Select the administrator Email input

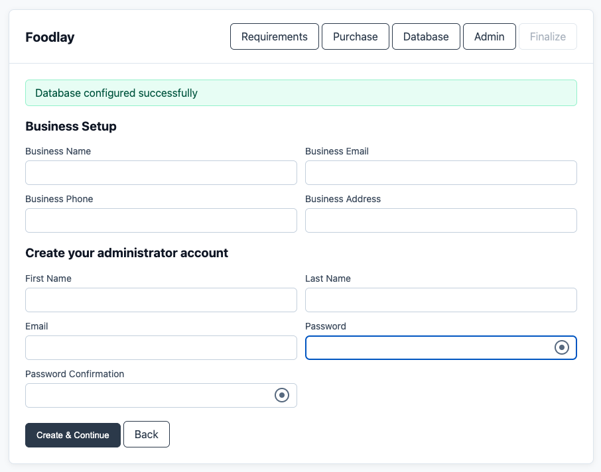(161, 347)
